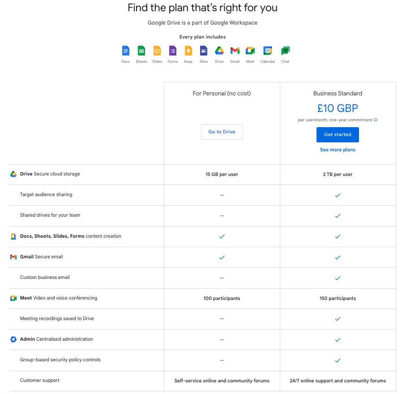The height and width of the screenshot is (394, 402).
Task: Select the Slides icon in the apps row
Action: click(157, 51)
